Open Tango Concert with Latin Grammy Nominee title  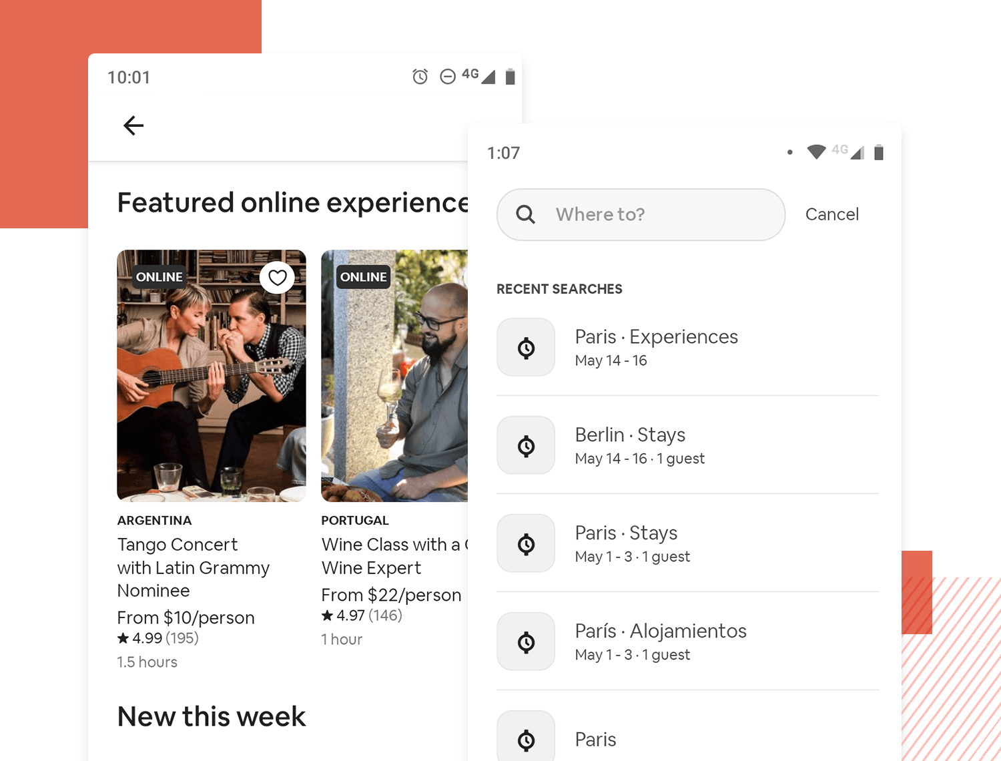click(x=194, y=567)
